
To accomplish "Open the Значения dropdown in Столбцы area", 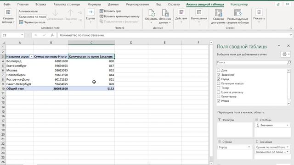I will 288,125.
